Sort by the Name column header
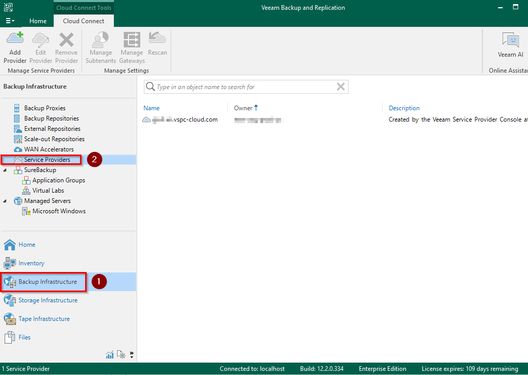Viewport: 528px width, 375px height. pyautogui.click(x=152, y=108)
